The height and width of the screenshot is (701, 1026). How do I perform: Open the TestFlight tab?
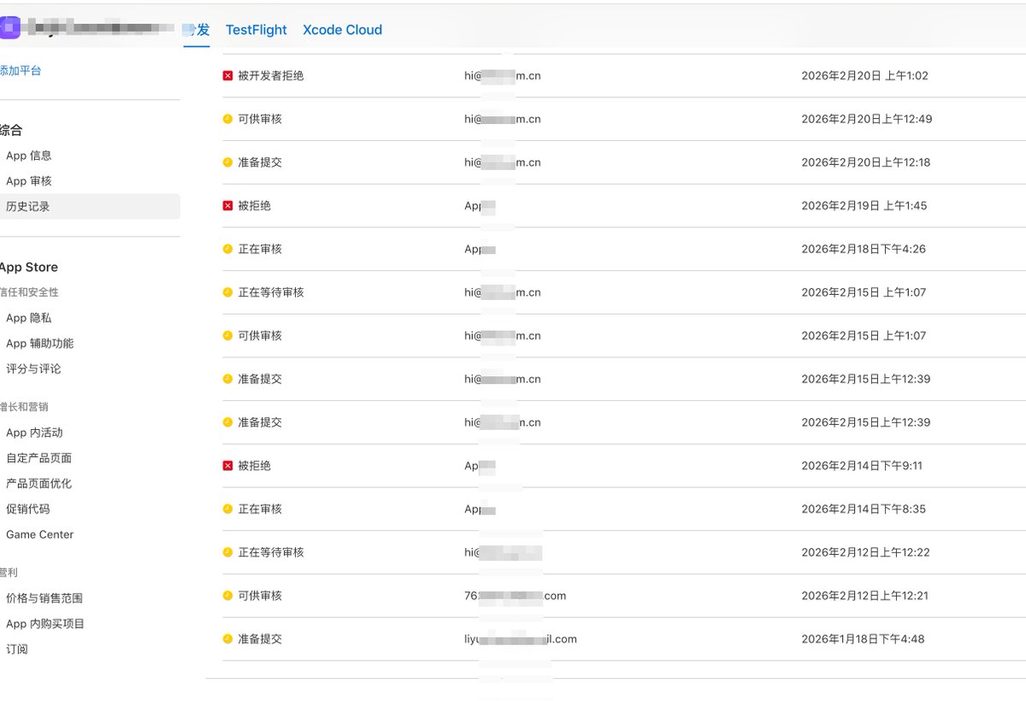coord(256,30)
